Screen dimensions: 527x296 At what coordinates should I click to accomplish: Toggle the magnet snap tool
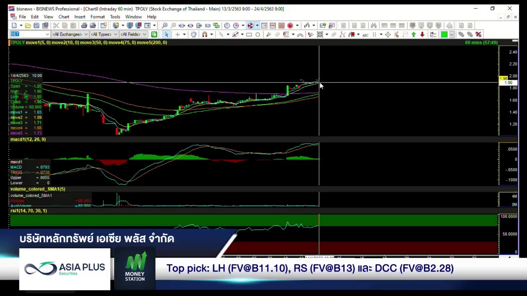click(x=205, y=35)
